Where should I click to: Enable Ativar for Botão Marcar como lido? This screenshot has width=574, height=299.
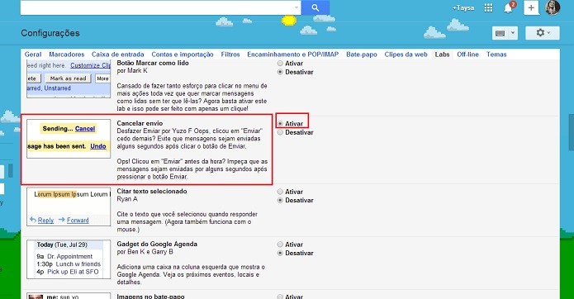(280, 64)
